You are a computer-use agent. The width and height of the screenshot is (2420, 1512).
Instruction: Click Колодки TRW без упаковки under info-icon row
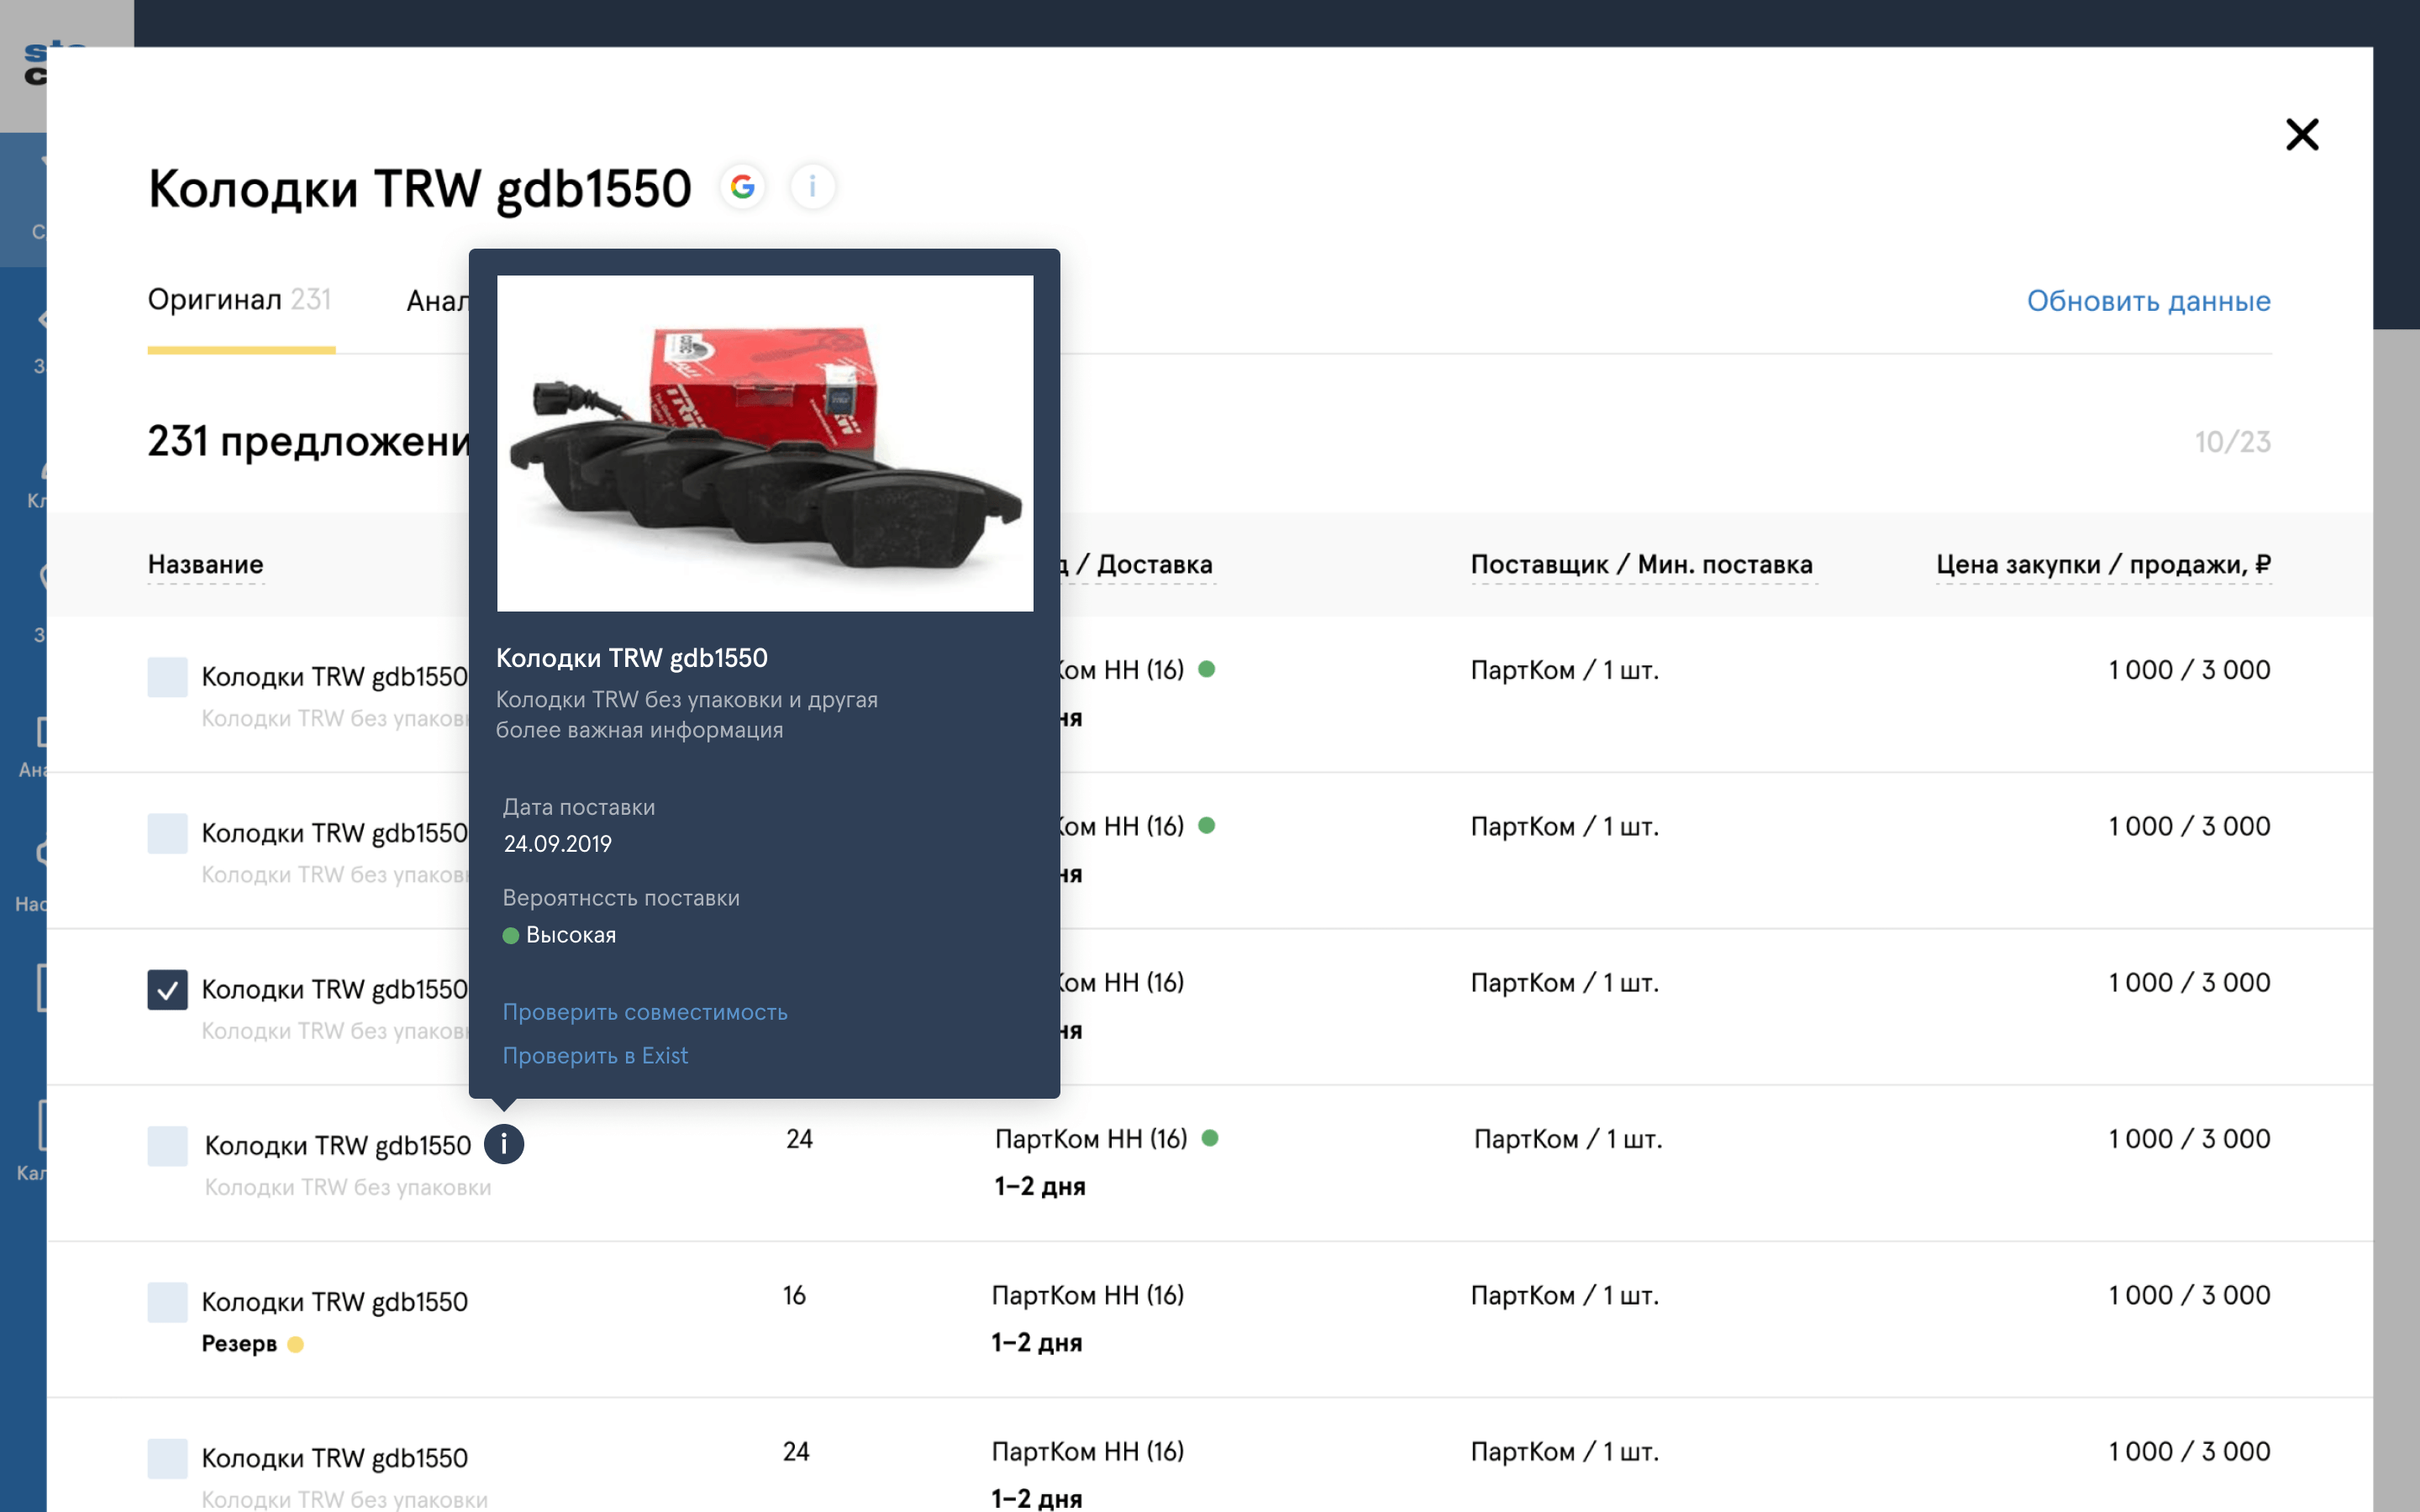coord(348,1187)
